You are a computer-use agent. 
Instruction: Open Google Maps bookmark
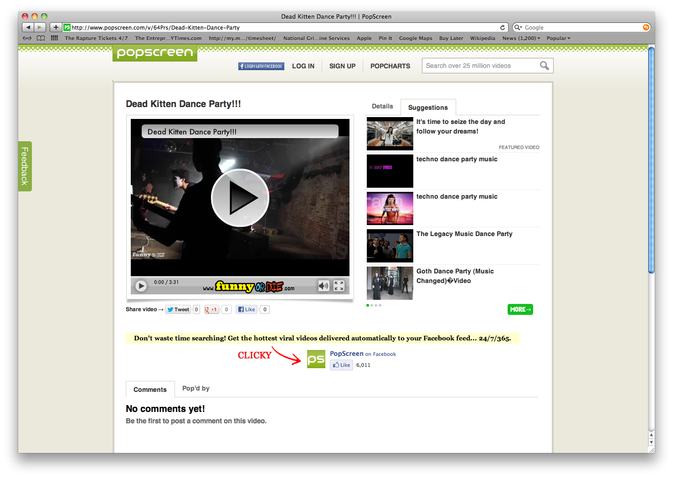pyautogui.click(x=416, y=38)
